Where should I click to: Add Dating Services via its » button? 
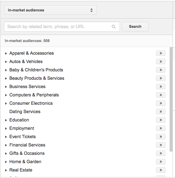pyautogui.click(x=161, y=112)
